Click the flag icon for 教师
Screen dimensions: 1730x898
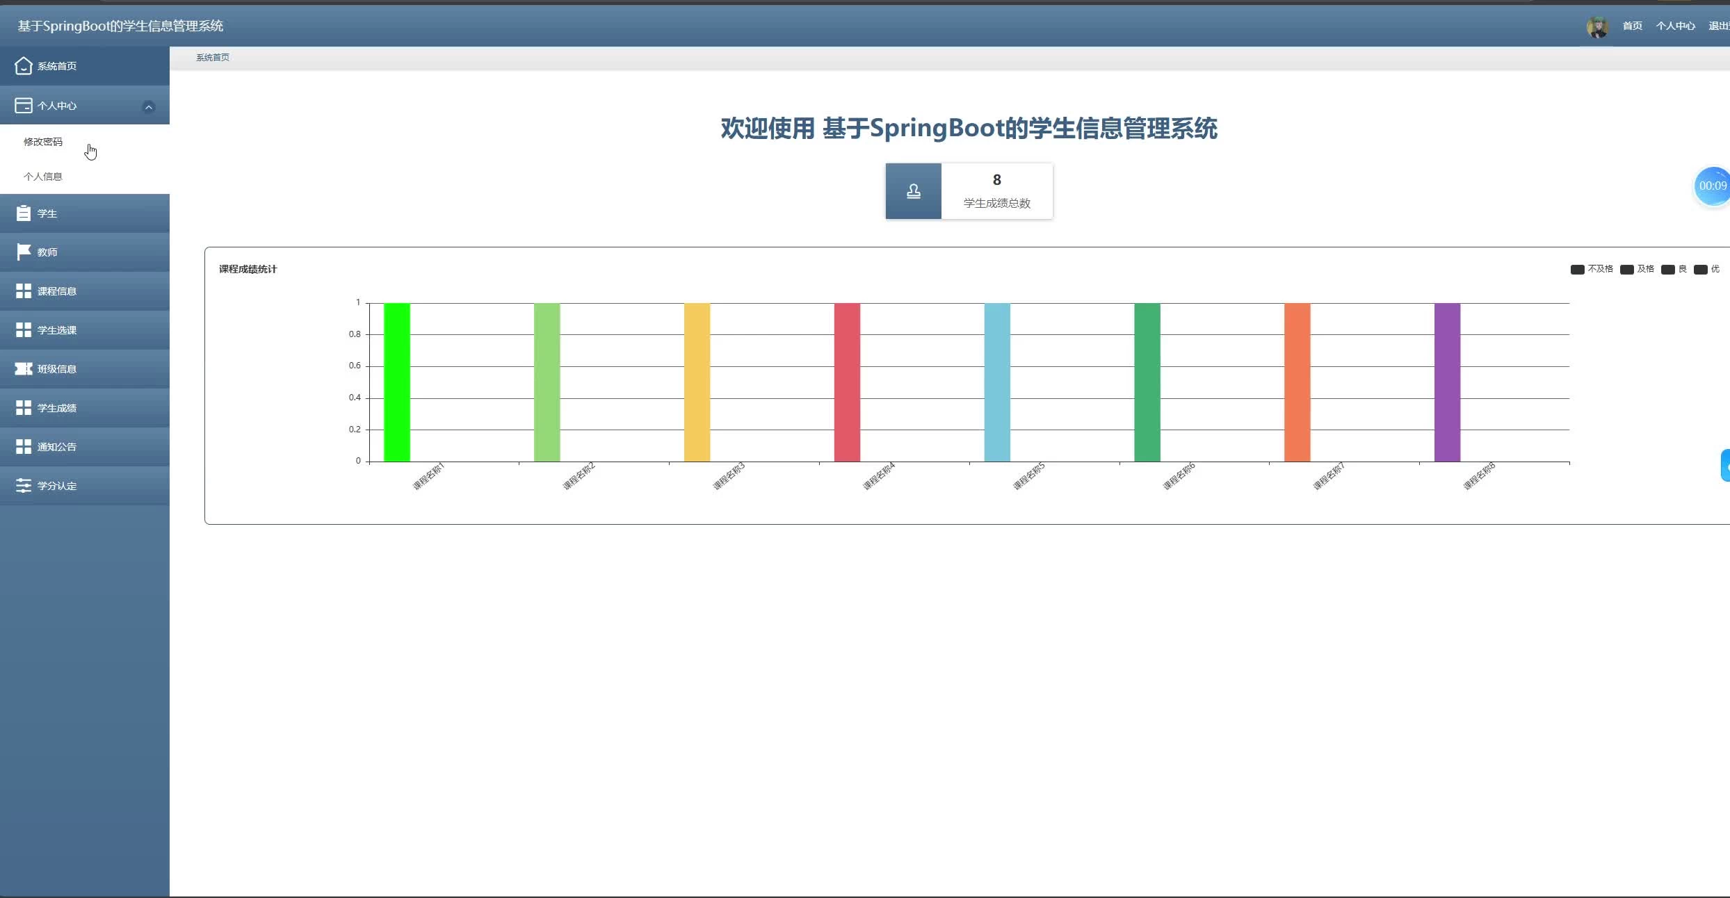click(23, 252)
